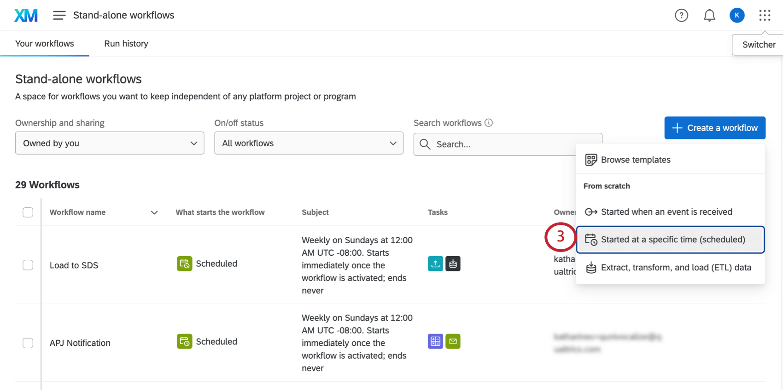
Task: Click the upload task icon in Load to SDS
Action: (x=435, y=264)
